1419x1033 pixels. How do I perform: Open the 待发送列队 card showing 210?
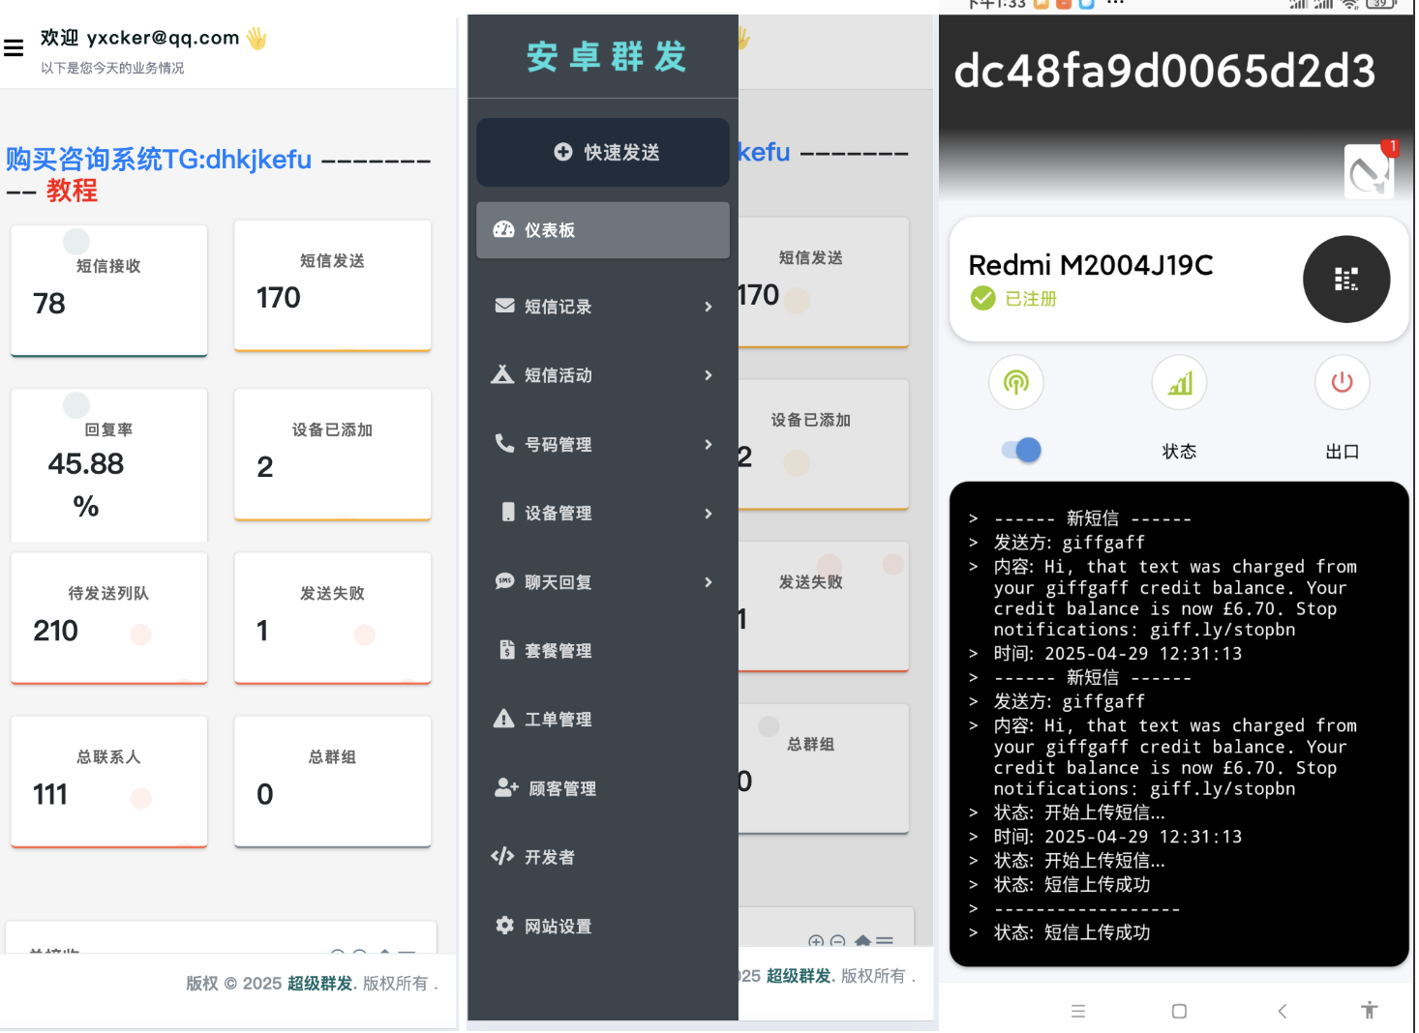coord(109,618)
